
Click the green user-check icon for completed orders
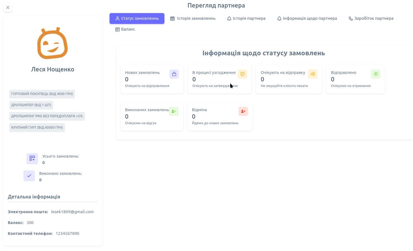(x=174, y=111)
